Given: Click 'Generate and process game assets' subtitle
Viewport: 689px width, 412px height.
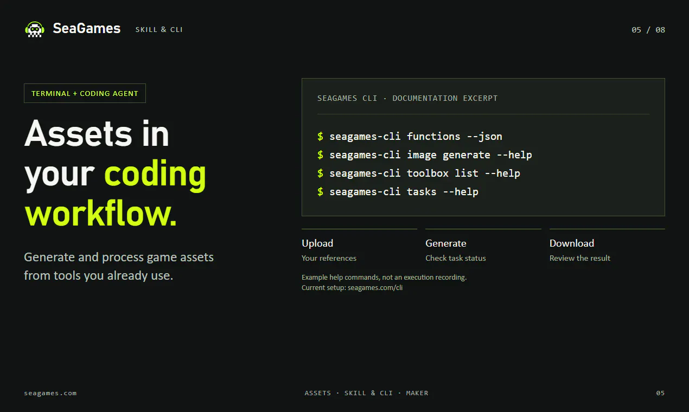Looking at the screenshot, I should (x=119, y=257).
